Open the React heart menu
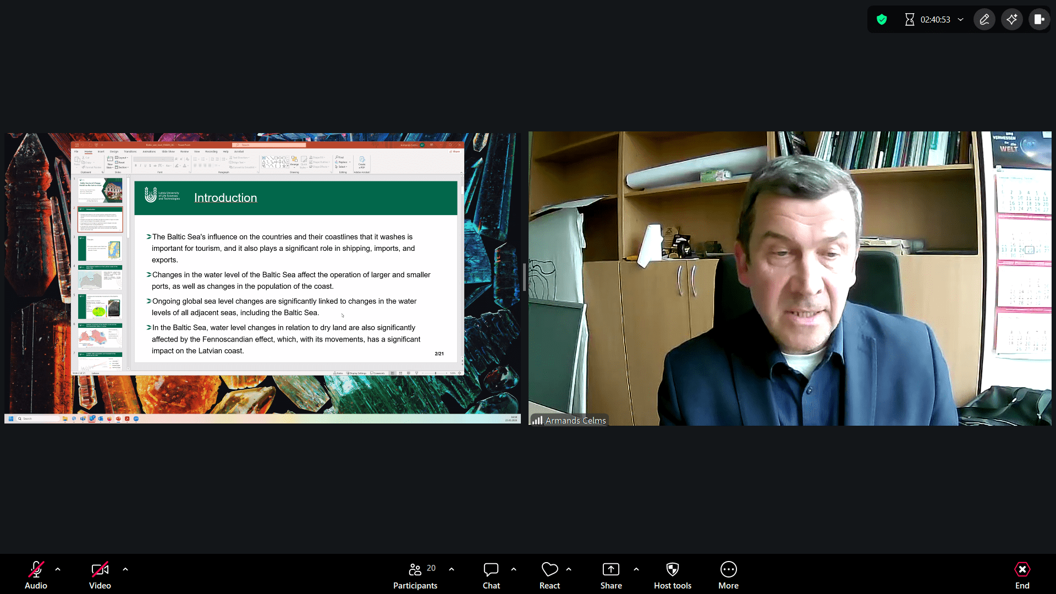The width and height of the screenshot is (1056, 594). (x=549, y=569)
